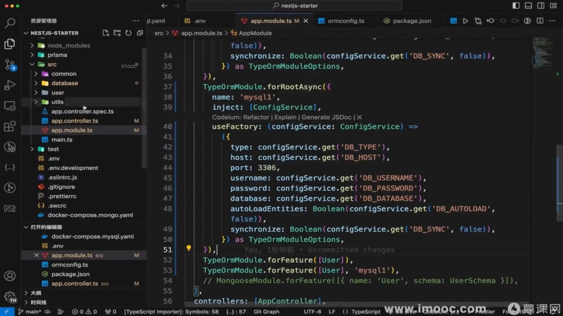Screen dimensions: 563x316
Task: Change encoding UTF-8 in status bar
Action: tap(312, 312)
